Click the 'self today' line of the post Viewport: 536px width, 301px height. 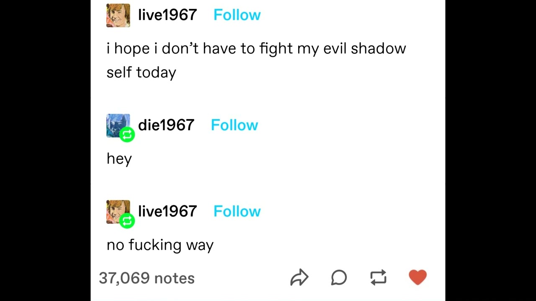pos(142,73)
